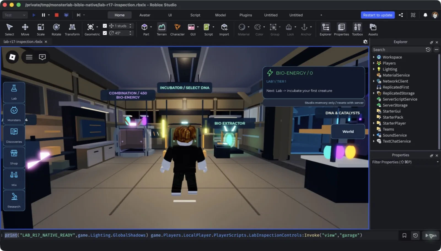Switch to the Home ribbon tab
Screen dimensions: 441x251
pyautogui.click(x=120, y=15)
